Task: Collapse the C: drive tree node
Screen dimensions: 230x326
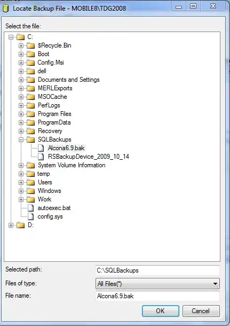Action: coord(11,37)
